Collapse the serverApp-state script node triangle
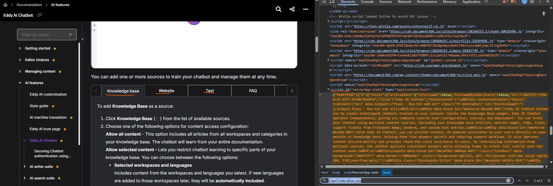553x186 pixels. [x=328, y=90]
